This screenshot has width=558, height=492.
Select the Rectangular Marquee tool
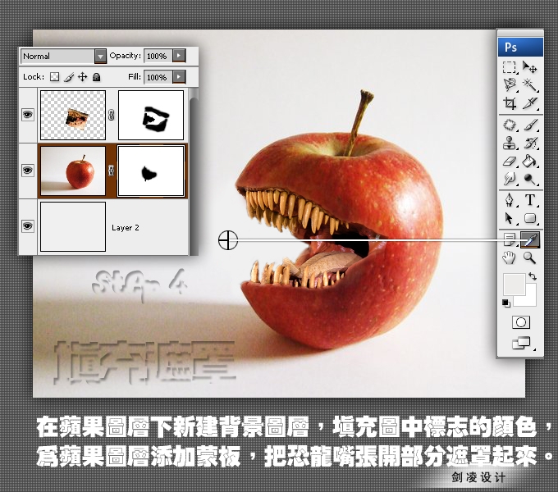pyautogui.click(x=510, y=67)
